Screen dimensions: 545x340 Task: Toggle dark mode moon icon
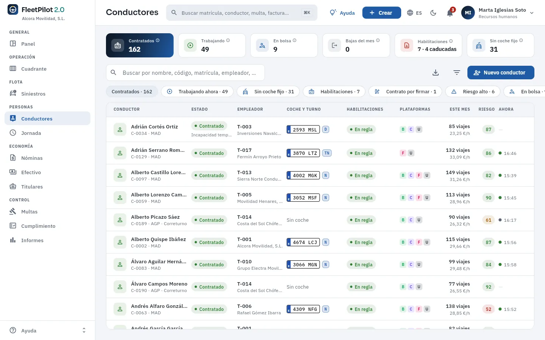433,13
